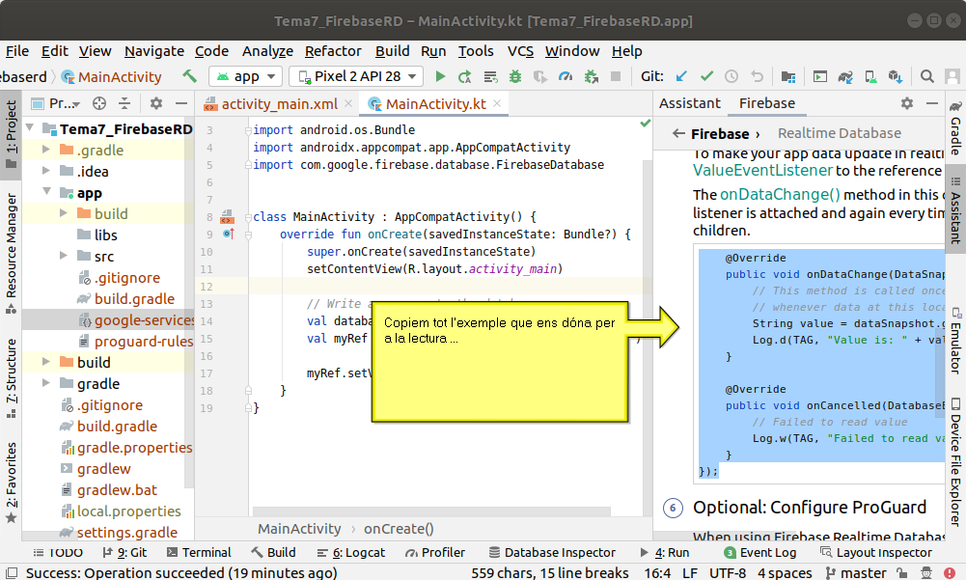Click Git Rollback undo arrow icon
This screenshot has width=966, height=580.
(x=757, y=76)
